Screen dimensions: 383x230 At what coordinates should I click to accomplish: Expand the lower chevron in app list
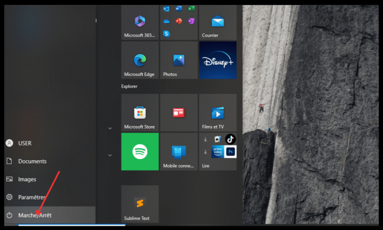coord(110,155)
